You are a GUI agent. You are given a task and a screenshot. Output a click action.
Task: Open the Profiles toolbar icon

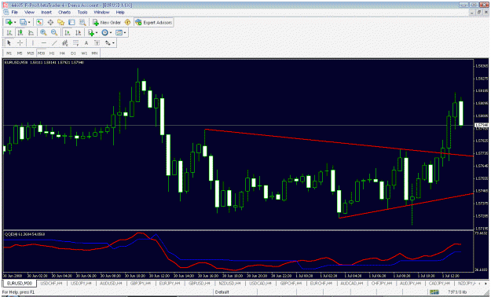(x=23, y=22)
